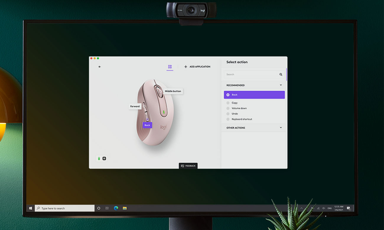Click the back arrow icon
Screen dimensions: 384x230
pyautogui.click(x=100, y=67)
